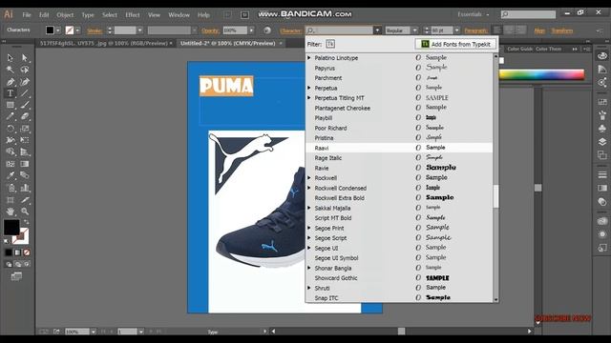Open the Layers panel icon
Image resolution: width=611 pixels, height=343 pixels.
[602, 142]
